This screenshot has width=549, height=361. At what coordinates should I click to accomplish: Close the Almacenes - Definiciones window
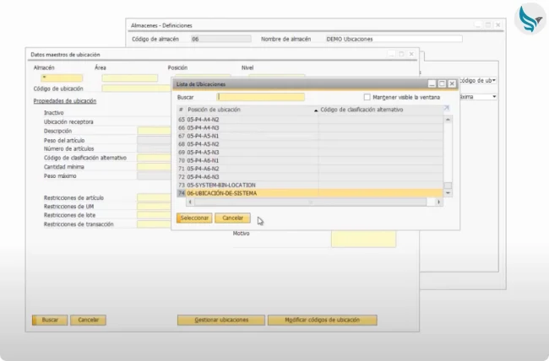[497, 25]
